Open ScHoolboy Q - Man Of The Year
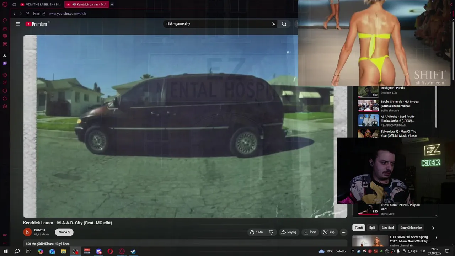 [x=398, y=134]
